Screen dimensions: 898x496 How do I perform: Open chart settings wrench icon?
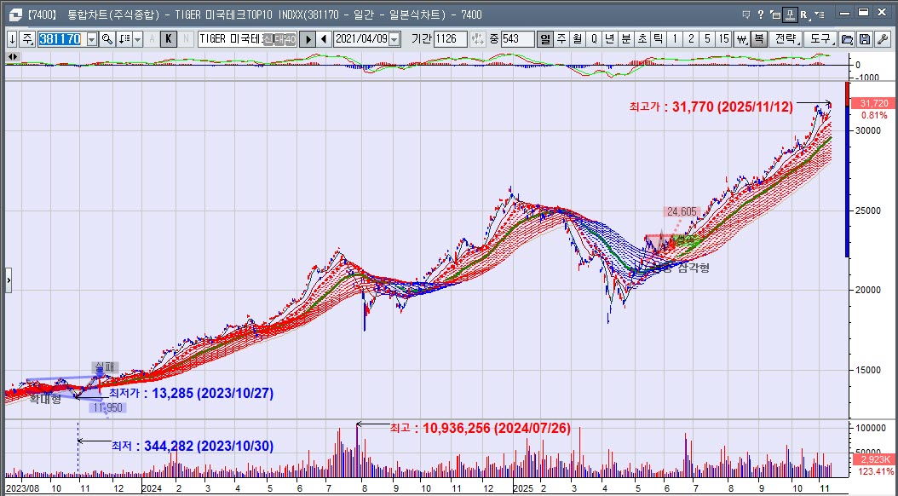pyautogui.click(x=882, y=39)
